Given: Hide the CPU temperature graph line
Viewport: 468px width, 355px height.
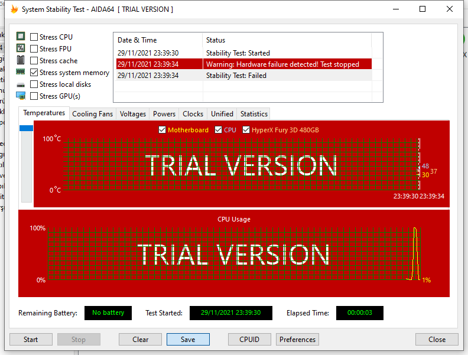Looking at the screenshot, I should click(218, 130).
